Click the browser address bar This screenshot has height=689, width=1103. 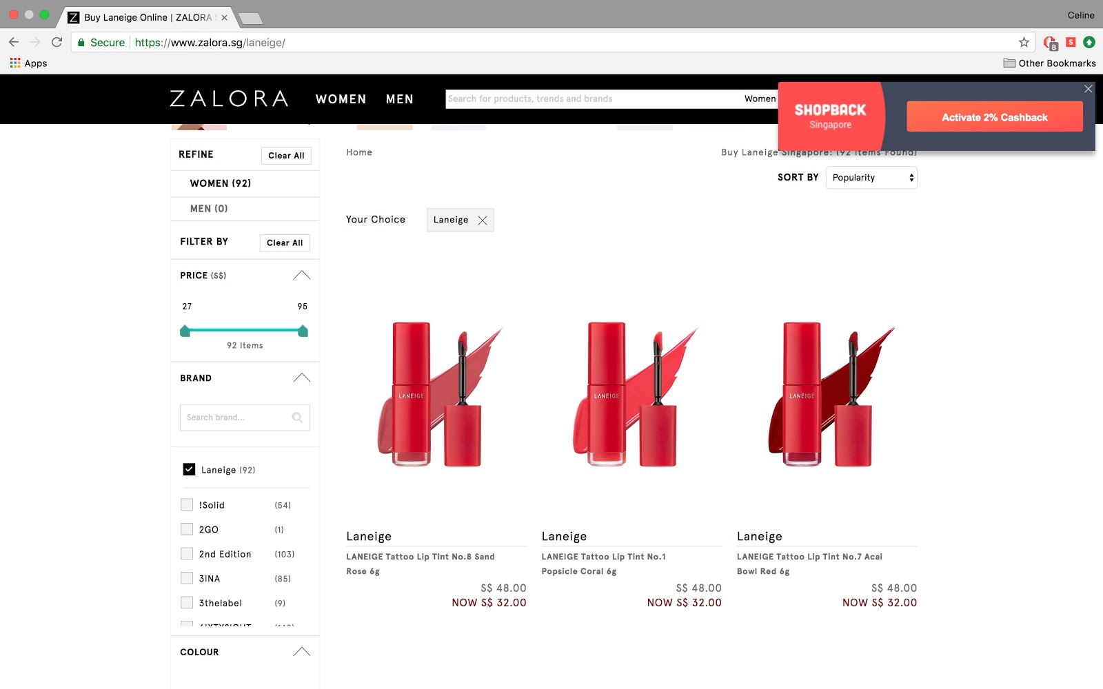coord(551,42)
